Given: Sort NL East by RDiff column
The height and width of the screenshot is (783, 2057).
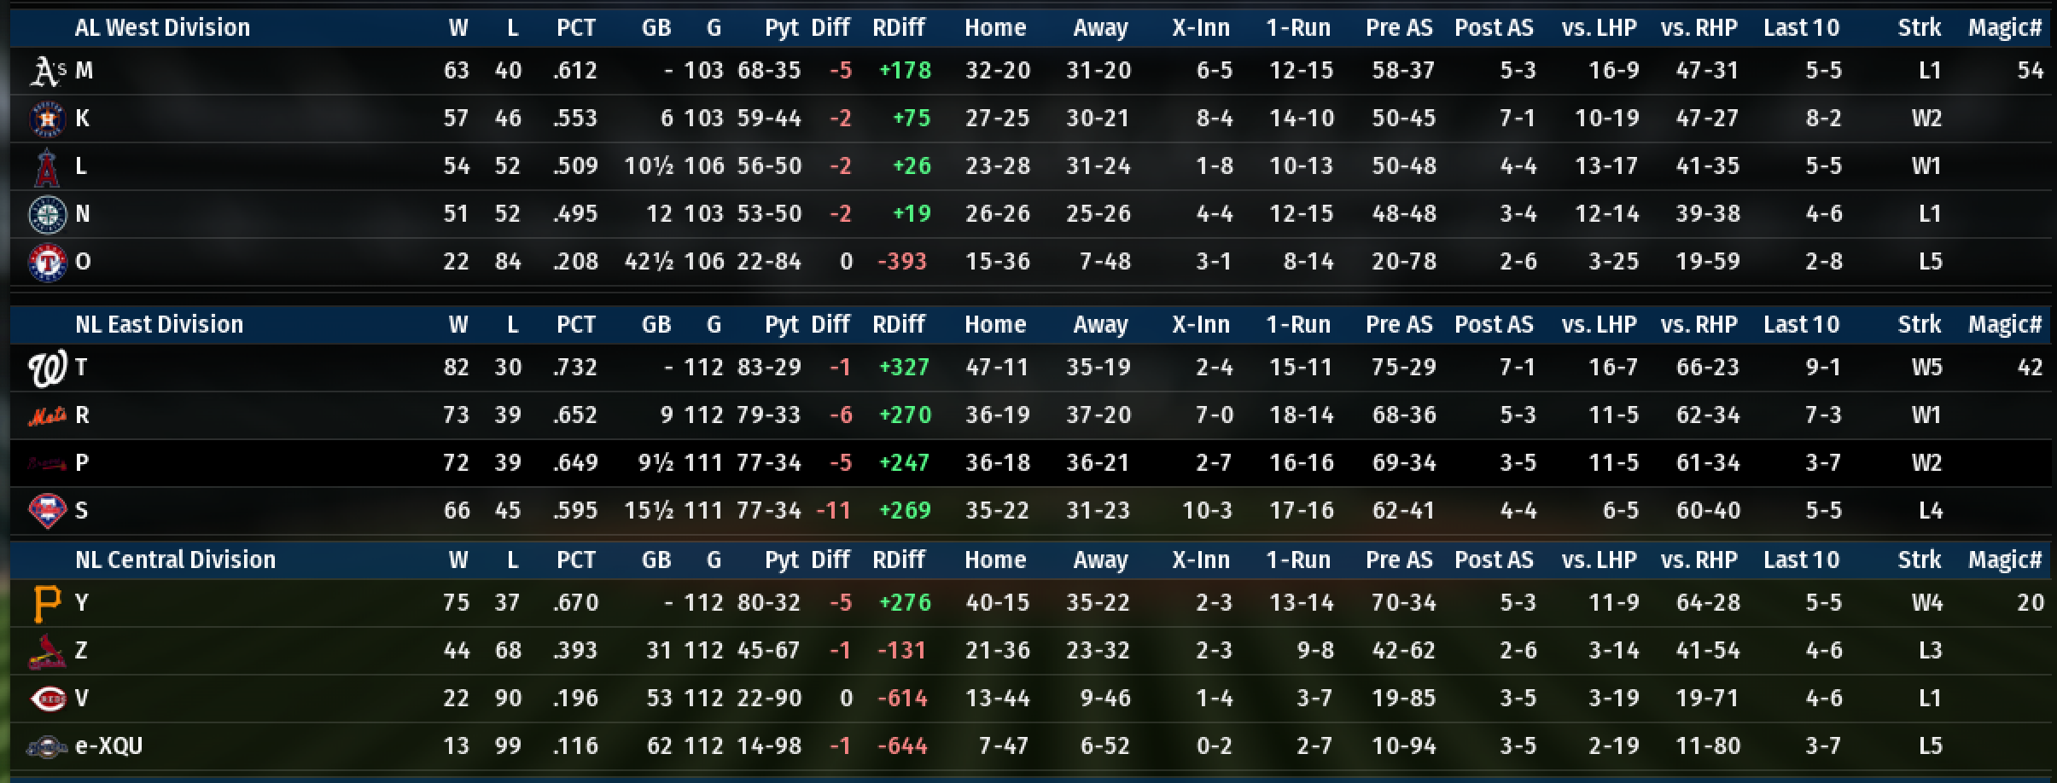Looking at the screenshot, I should 898,325.
